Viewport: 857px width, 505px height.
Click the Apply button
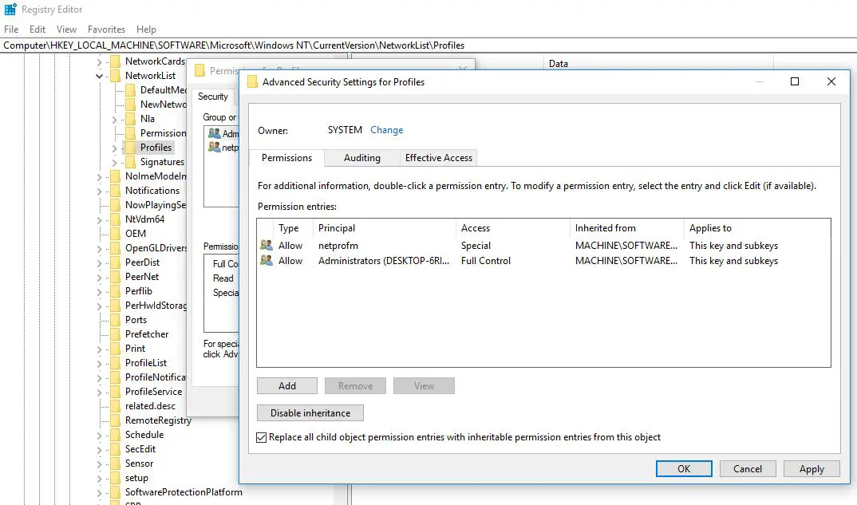click(812, 469)
